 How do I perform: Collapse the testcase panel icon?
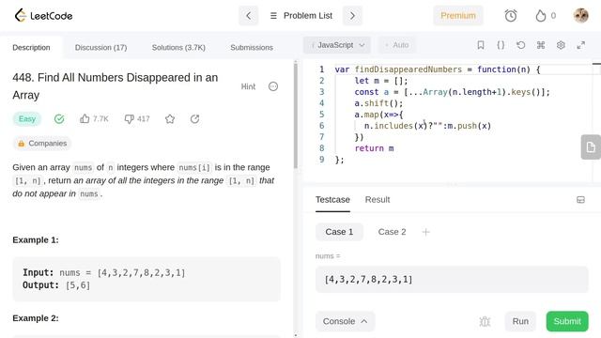(580, 200)
